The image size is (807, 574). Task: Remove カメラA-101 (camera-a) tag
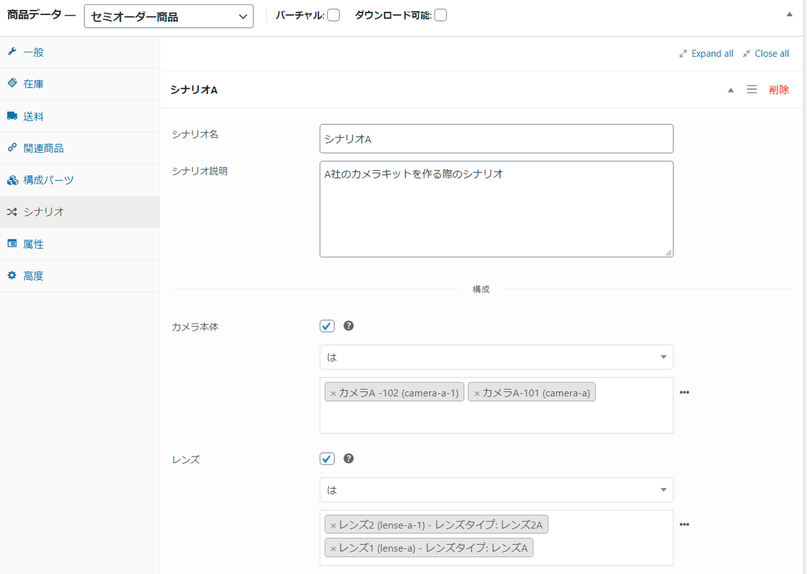(477, 393)
